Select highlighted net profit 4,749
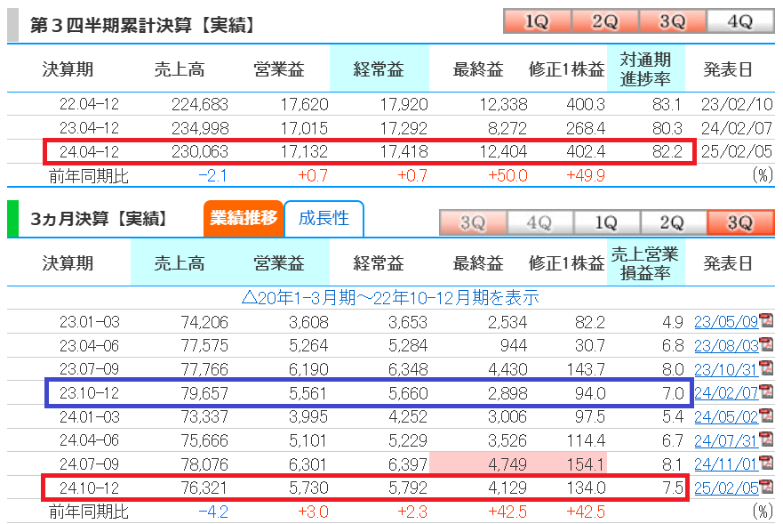Screen dimensions: 783x524 coord(507,464)
